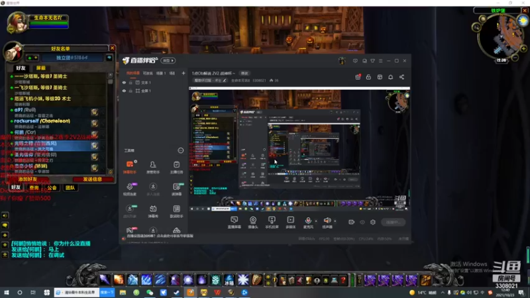The width and height of the screenshot is (530, 298).
Task: Click the start streaming button
Action: point(393,222)
